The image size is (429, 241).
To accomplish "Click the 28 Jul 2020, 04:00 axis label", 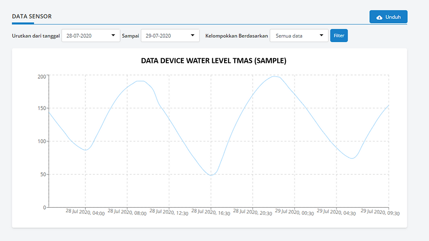I will click(85, 212).
